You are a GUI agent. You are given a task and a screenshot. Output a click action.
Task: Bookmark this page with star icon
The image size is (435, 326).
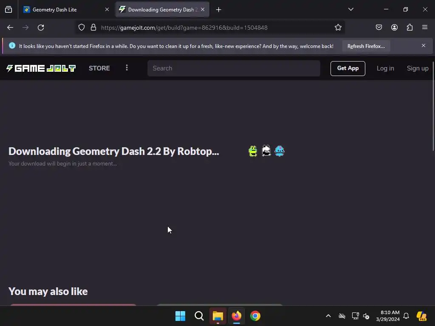338,28
